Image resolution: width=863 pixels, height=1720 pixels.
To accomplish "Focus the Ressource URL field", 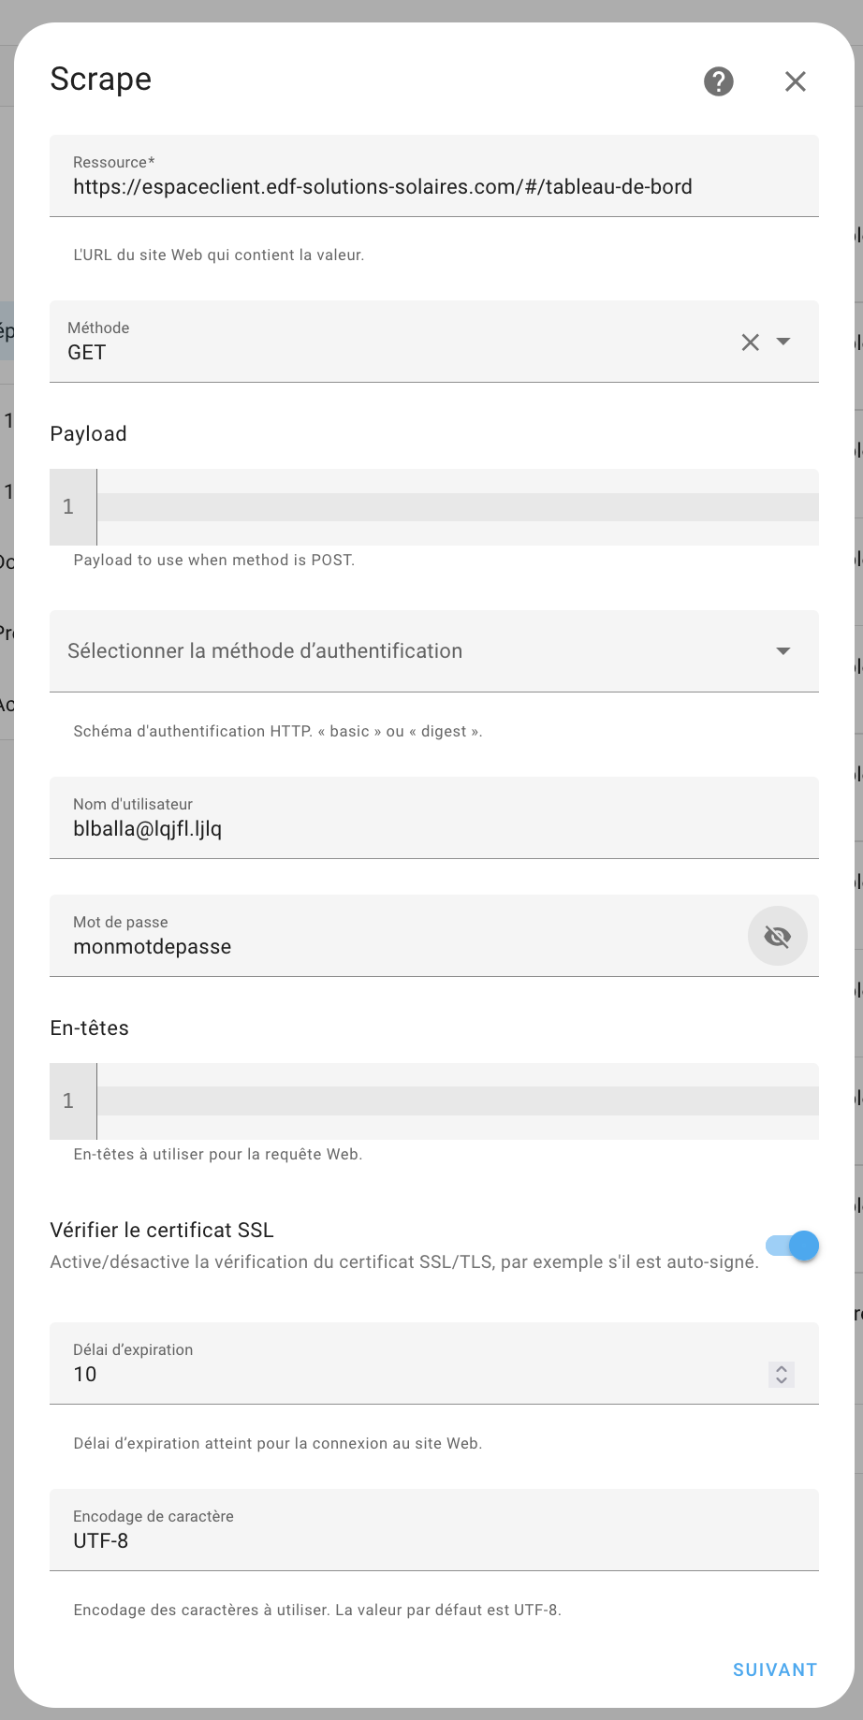I will click(x=434, y=176).
